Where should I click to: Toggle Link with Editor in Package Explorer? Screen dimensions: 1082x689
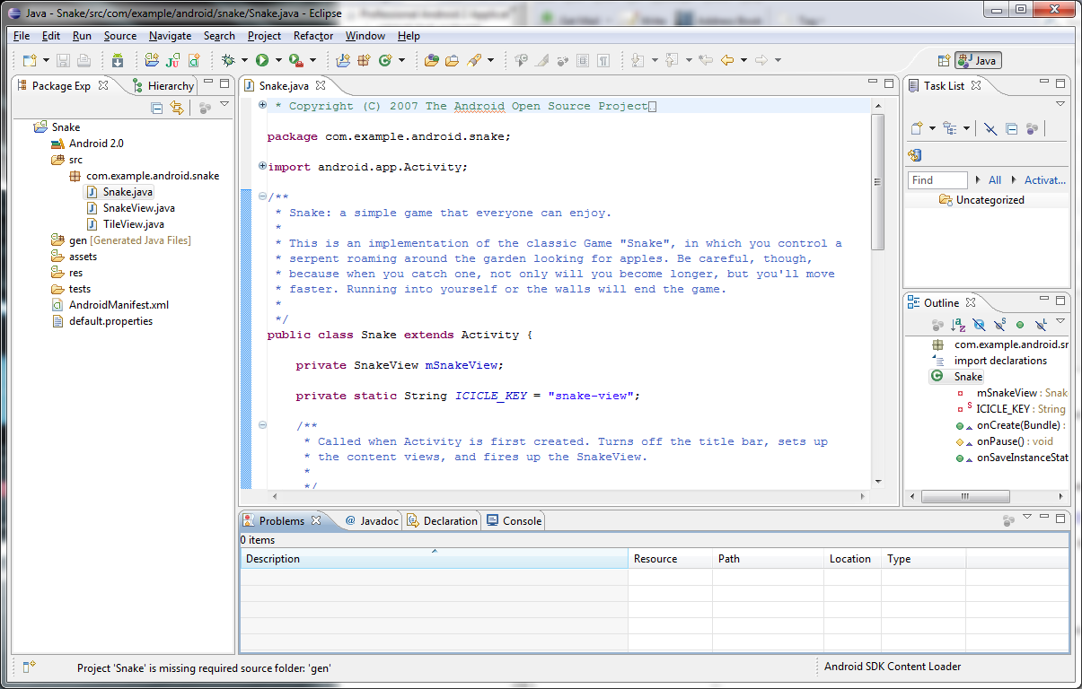[177, 108]
